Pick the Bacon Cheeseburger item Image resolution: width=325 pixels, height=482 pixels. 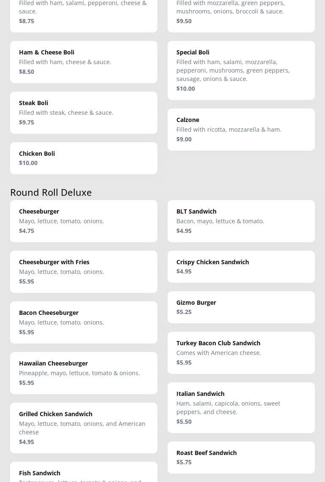point(84,322)
